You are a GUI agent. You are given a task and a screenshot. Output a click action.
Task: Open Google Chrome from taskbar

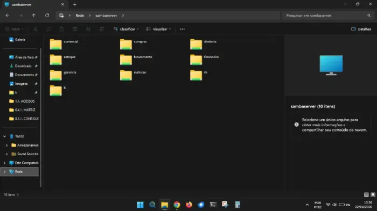pyautogui.click(x=177, y=205)
